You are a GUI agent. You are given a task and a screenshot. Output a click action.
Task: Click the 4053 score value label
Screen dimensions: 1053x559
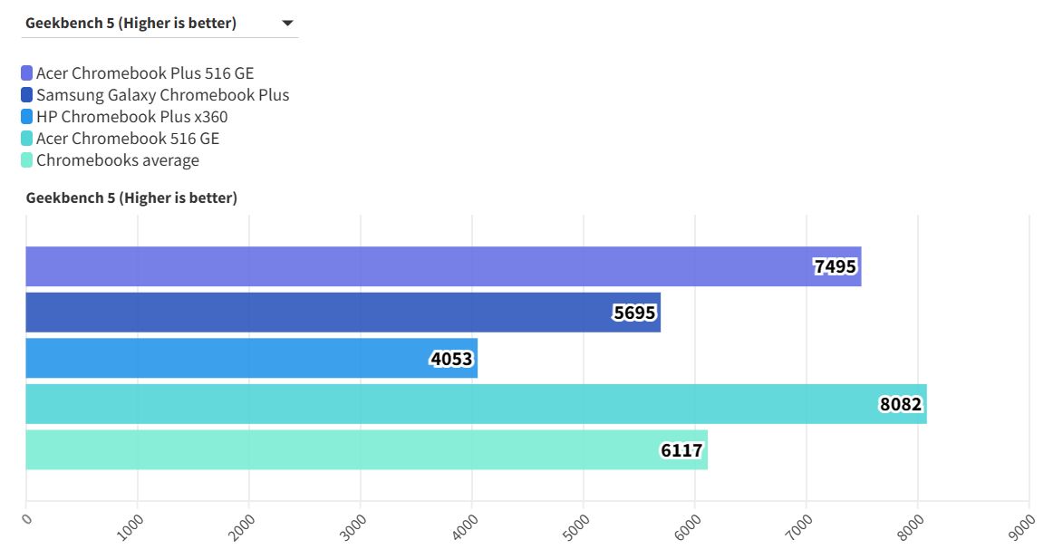451,359
